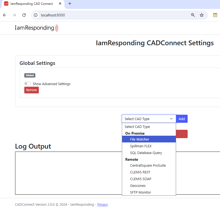Click the site information icon in address bar

pos(35,15)
